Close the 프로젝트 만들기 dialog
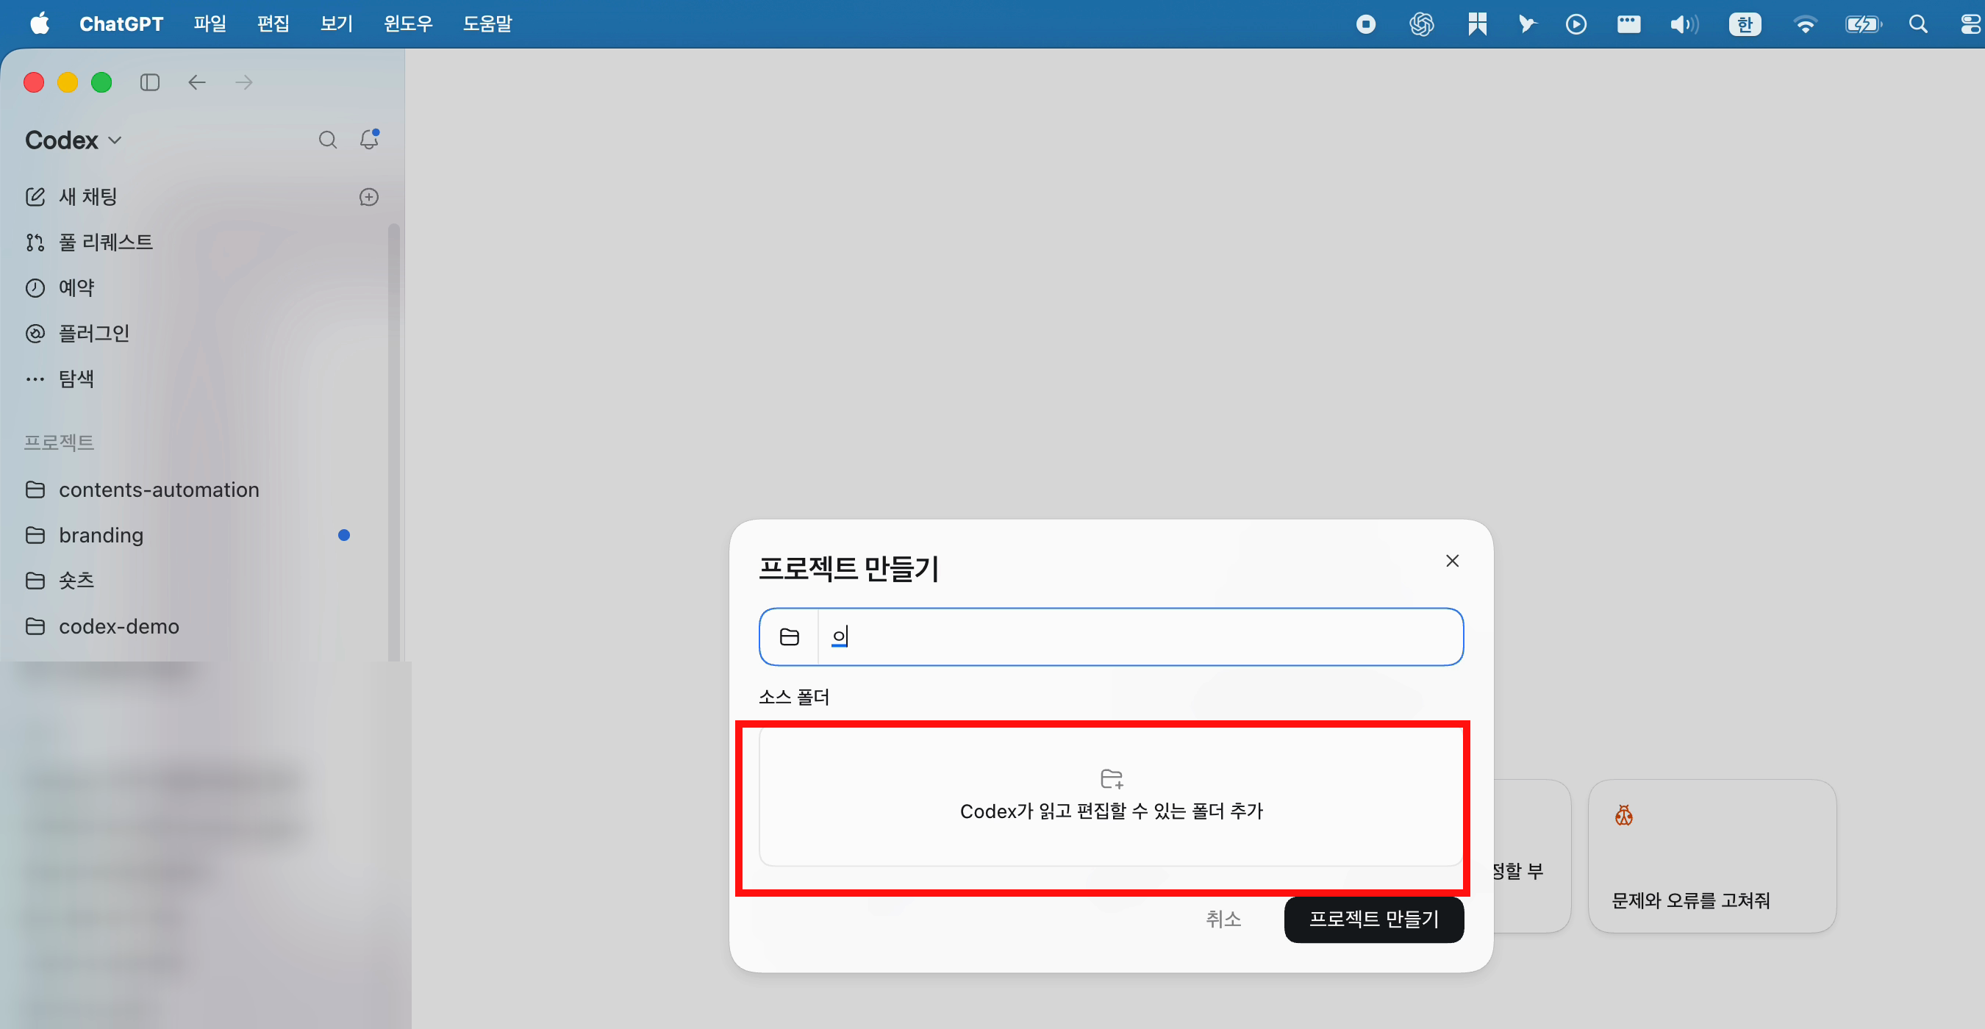The width and height of the screenshot is (1985, 1029). point(1453,561)
